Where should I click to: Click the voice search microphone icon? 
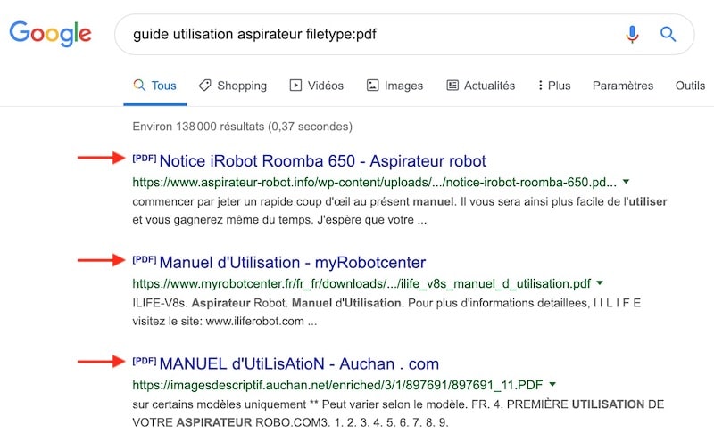click(632, 35)
